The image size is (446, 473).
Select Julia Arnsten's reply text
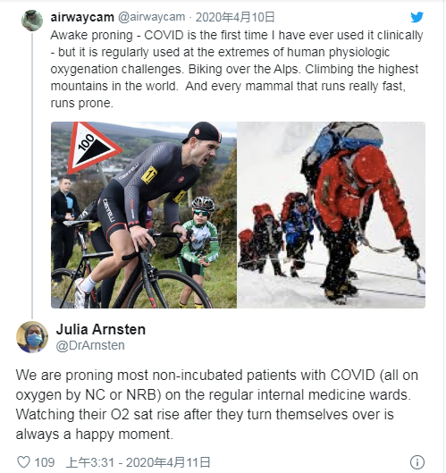pos(217,404)
